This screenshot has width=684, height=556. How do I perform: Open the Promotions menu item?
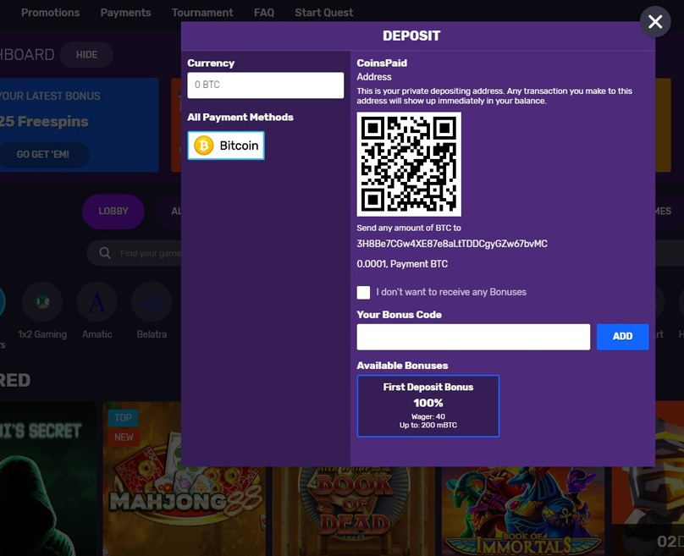[50, 13]
